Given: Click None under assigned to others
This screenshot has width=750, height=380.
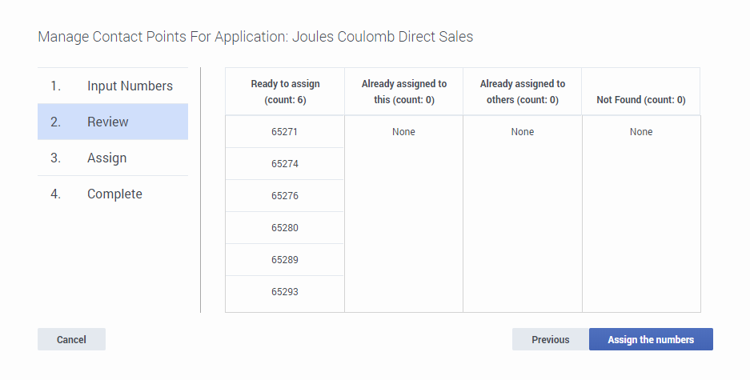Looking at the screenshot, I should click(x=522, y=132).
